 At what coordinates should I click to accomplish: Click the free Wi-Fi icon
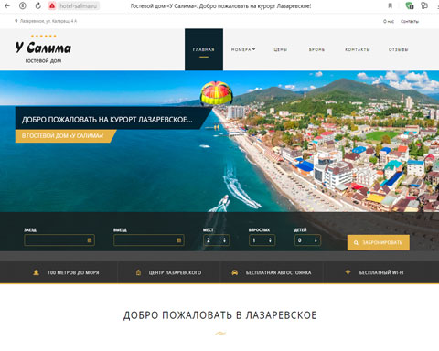point(348,272)
